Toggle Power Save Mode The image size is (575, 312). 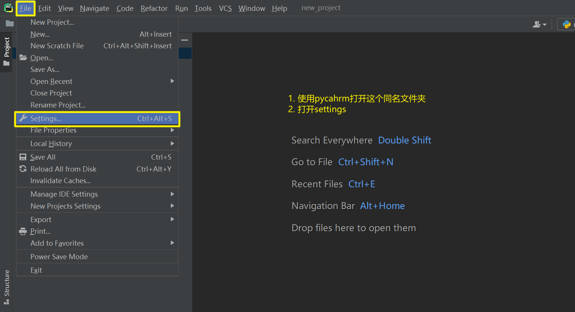click(x=59, y=257)
